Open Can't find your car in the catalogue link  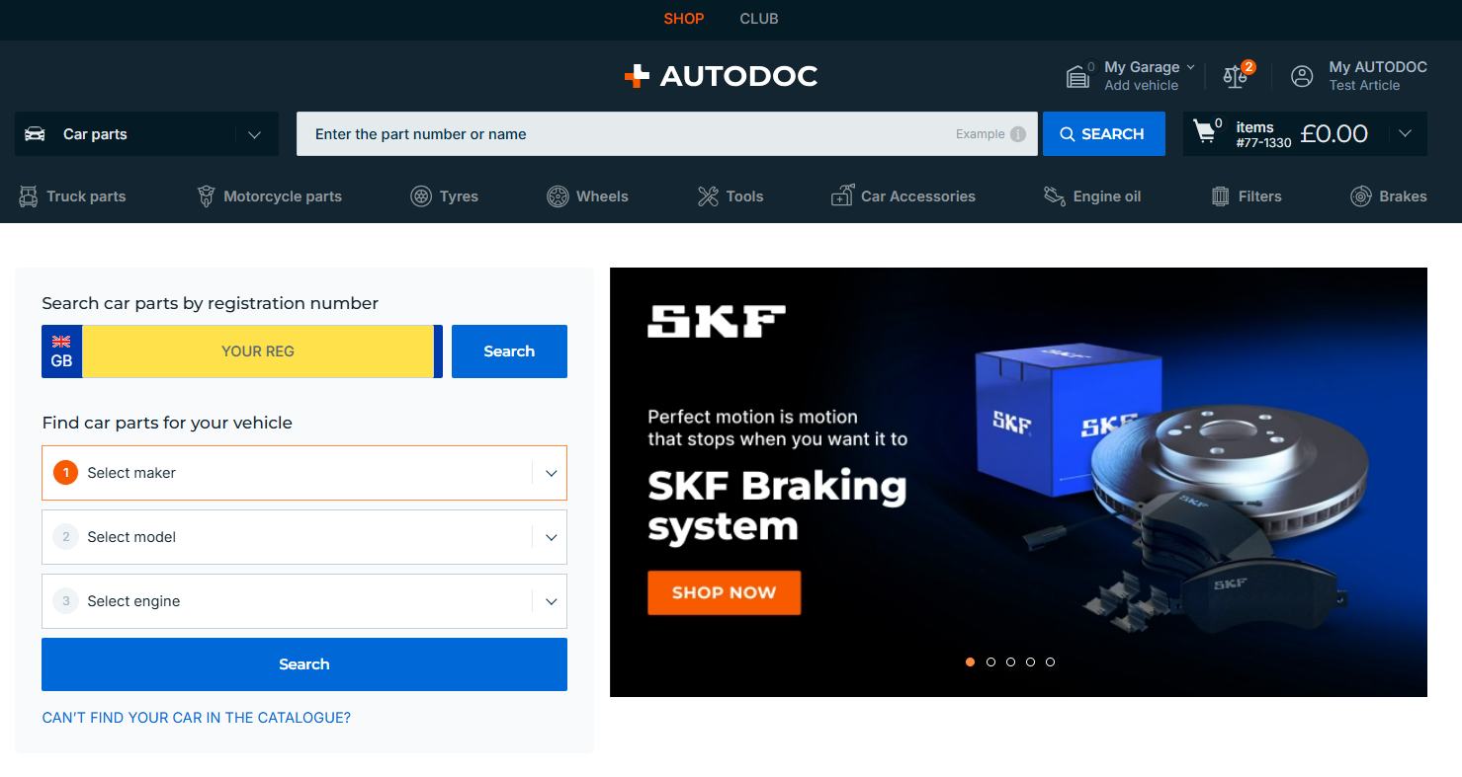[197, 718]
